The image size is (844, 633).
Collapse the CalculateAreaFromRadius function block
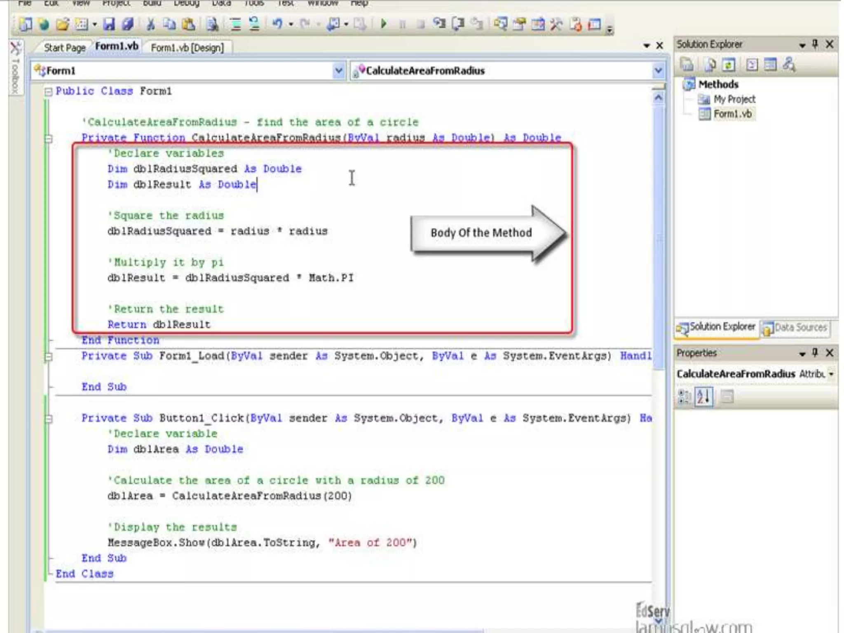point(48,138)
